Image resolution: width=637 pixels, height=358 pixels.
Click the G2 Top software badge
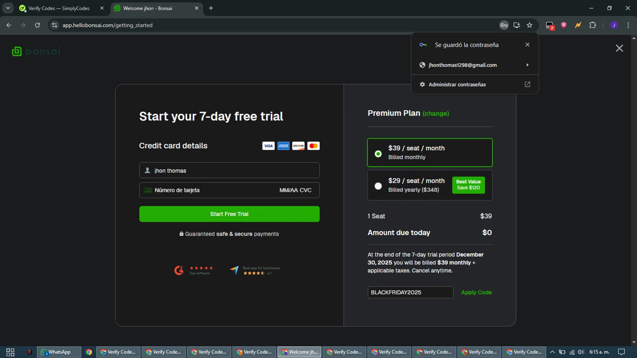(x=194, y=270)
